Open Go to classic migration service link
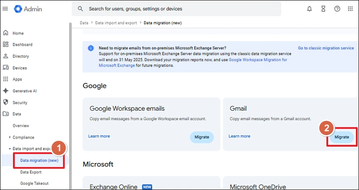This screenshot has width=359, height=190. (326, 48)
